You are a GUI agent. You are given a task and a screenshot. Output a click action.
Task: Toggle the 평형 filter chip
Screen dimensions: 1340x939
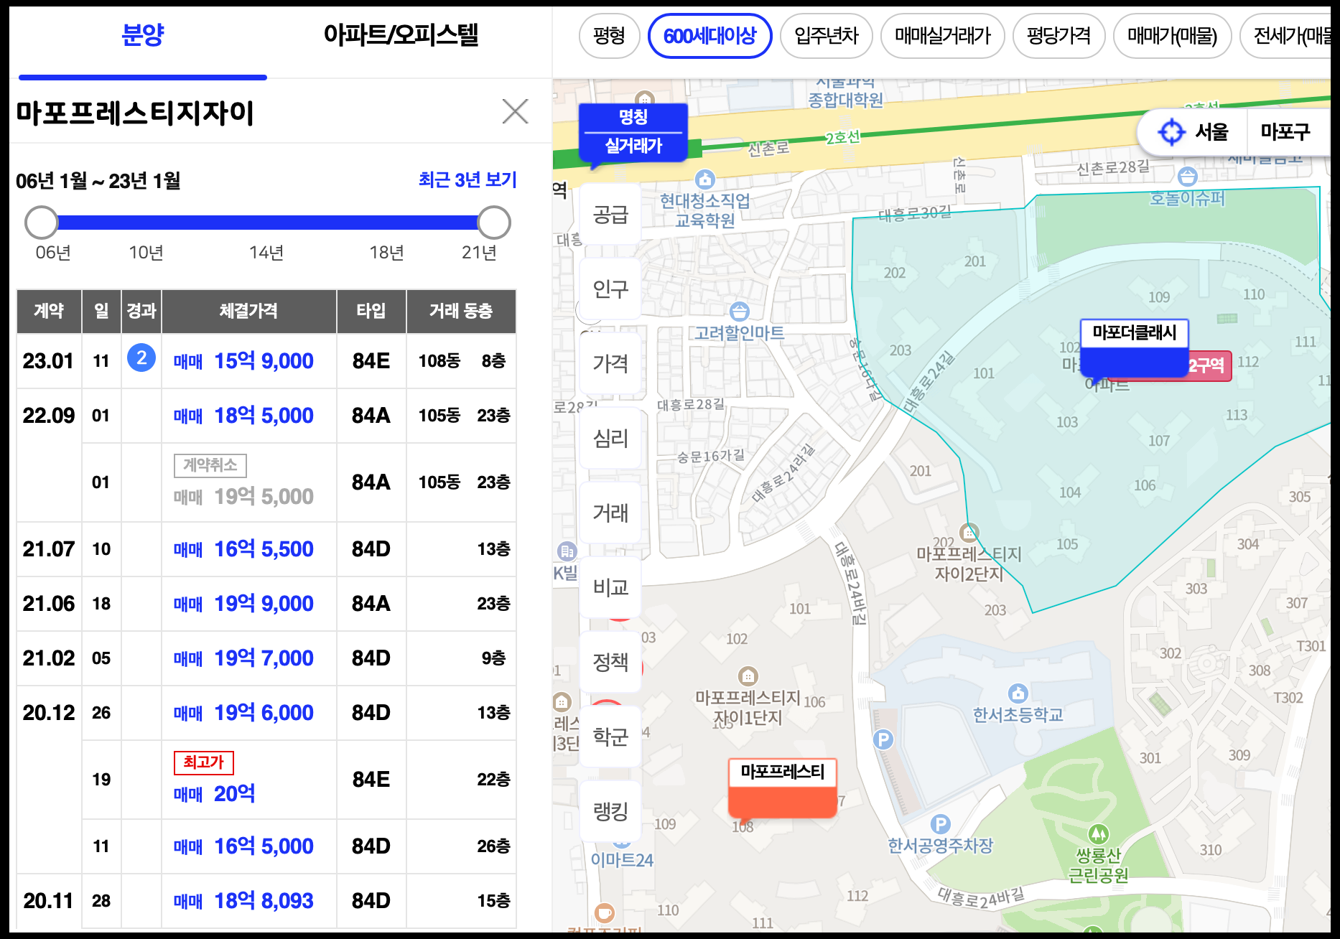pos(609,36)
